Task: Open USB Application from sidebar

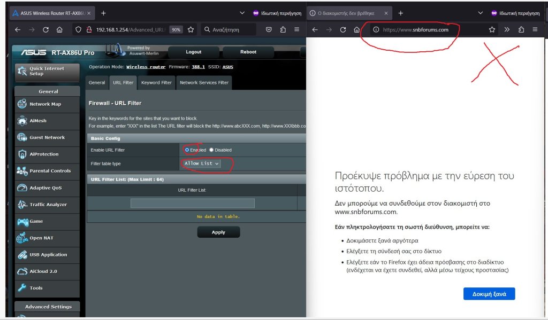Action: [x=47, y=255]
